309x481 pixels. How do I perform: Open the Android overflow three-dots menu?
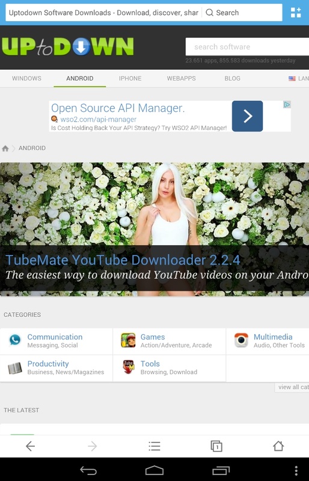(296, 471)
